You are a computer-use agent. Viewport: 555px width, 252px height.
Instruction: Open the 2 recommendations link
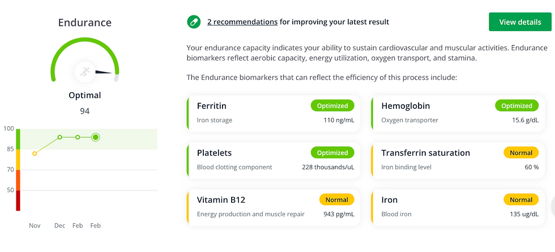[x=242, y=22]
